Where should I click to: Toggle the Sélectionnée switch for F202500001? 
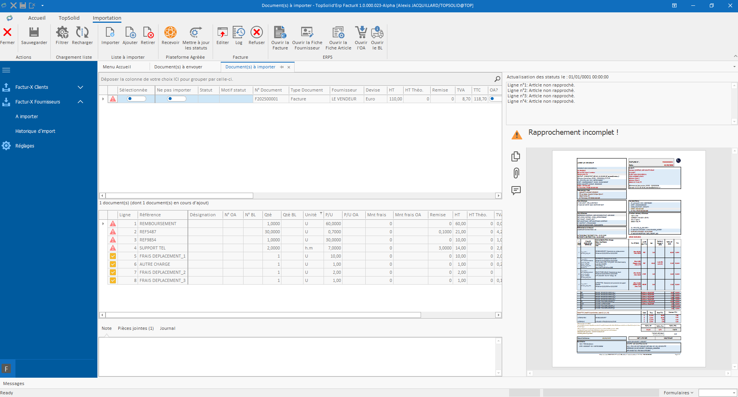pyautogui.click(x=136, y=99)
